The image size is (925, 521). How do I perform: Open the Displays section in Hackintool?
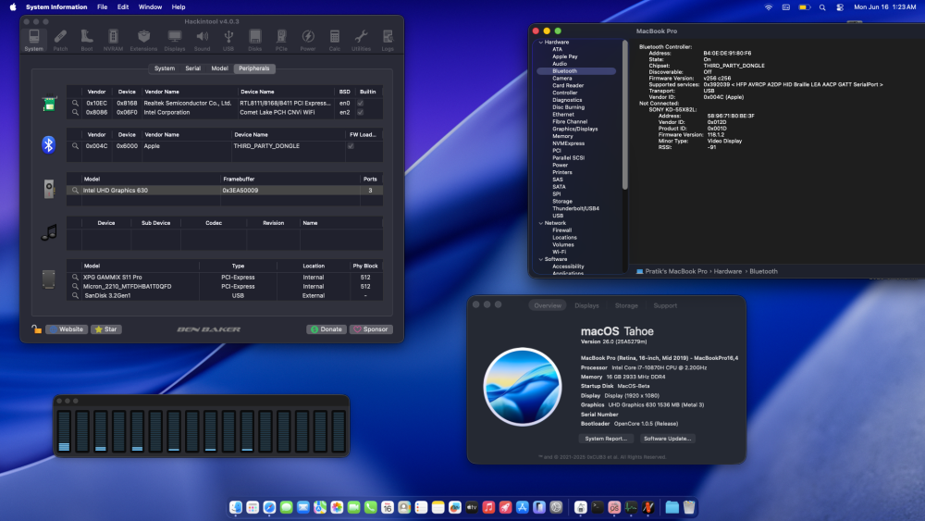pyautogui.click(x=175, y=40)
